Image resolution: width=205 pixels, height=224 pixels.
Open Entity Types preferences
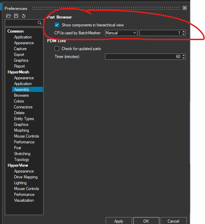coord(24,119)
